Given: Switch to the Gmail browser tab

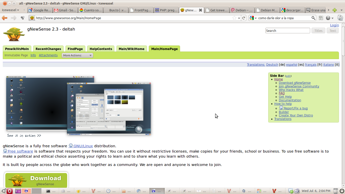Looking at the screenshot, I should (x=65, y=10).
